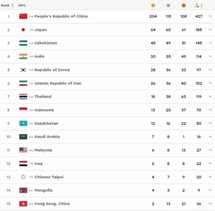Click the total medals icon
This screenshot has height=211, width=215.
point(197,5)
